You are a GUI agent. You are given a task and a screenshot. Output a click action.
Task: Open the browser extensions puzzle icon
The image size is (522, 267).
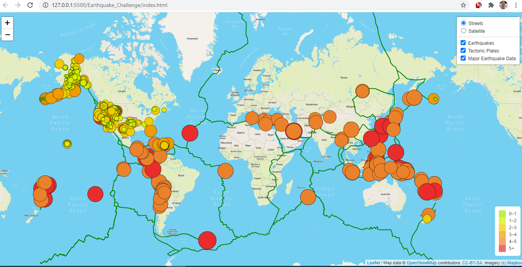coord(491,5)
